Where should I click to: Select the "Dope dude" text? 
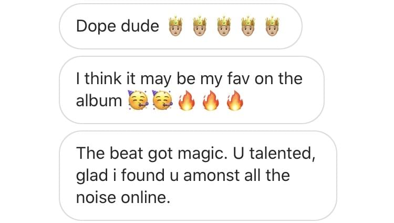tap(118, 26)
